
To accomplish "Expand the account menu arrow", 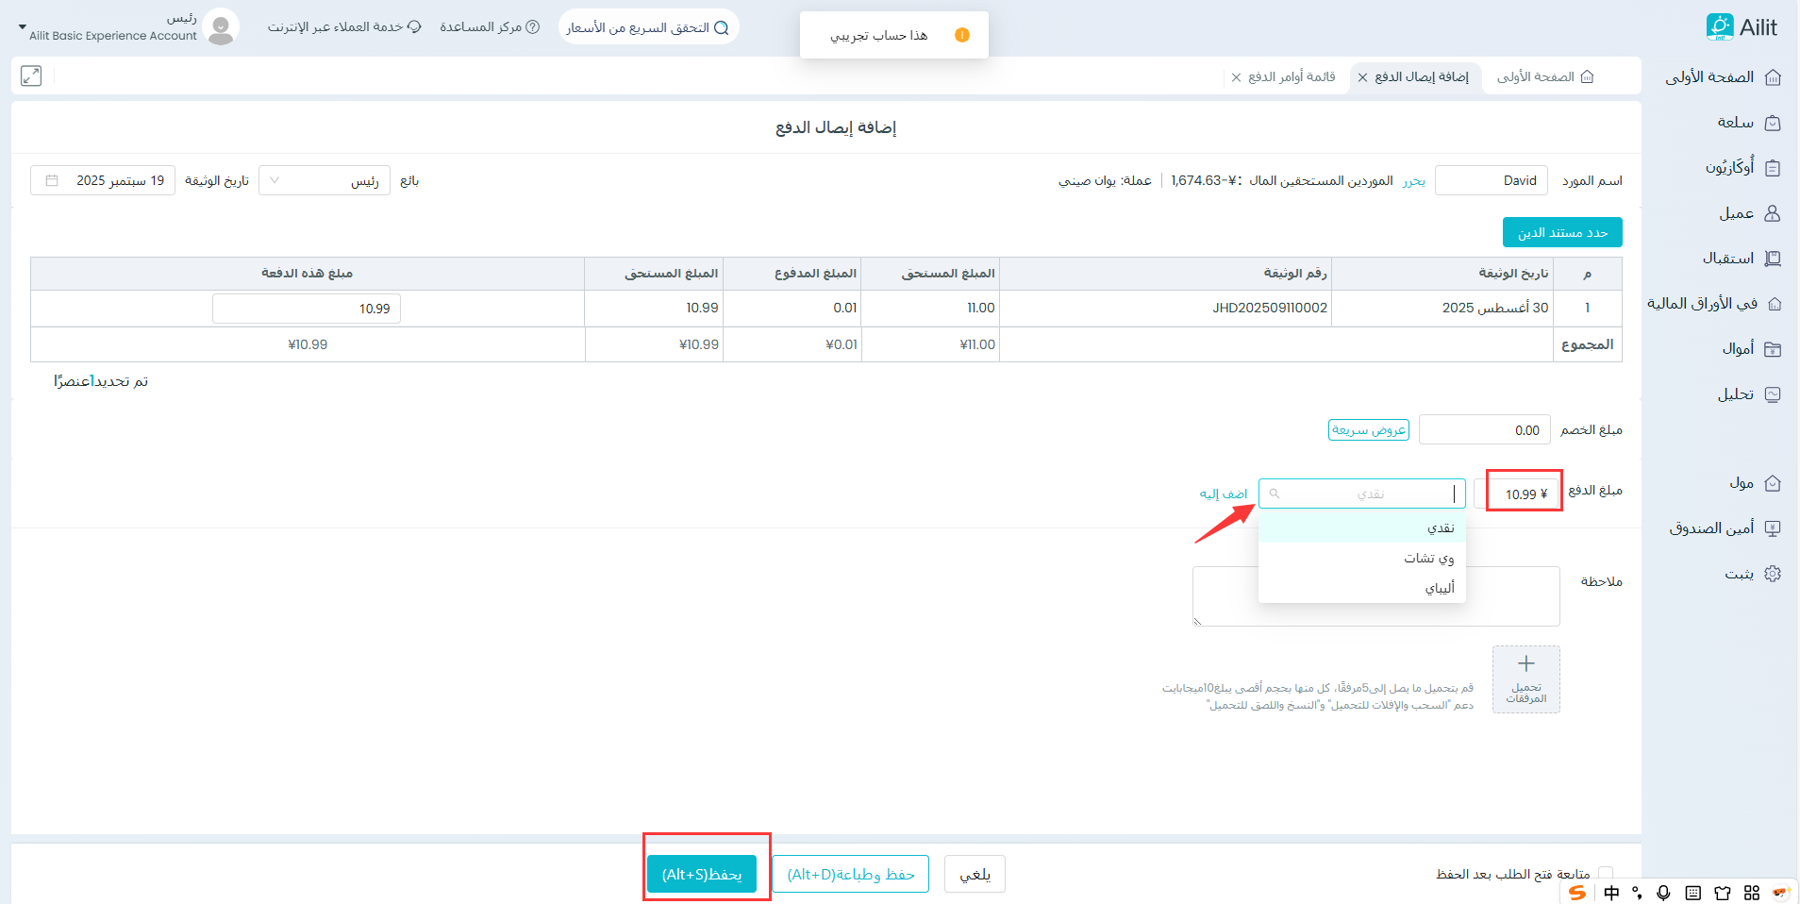I will (x=23, y=28).
